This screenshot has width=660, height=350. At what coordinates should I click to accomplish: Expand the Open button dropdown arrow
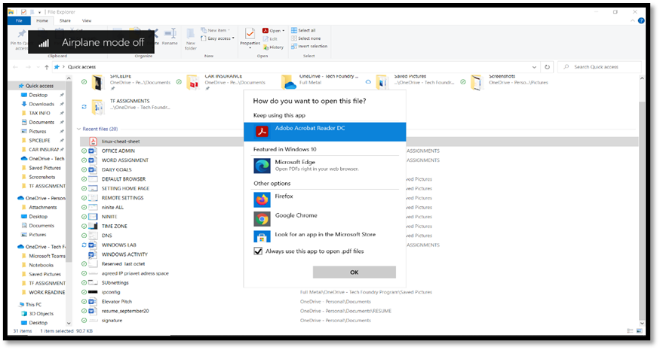tap(284, 31)
